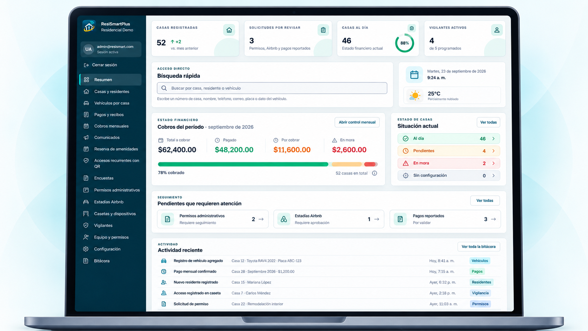
Task: Click the sun weather icon
Action: pos(415,95)
